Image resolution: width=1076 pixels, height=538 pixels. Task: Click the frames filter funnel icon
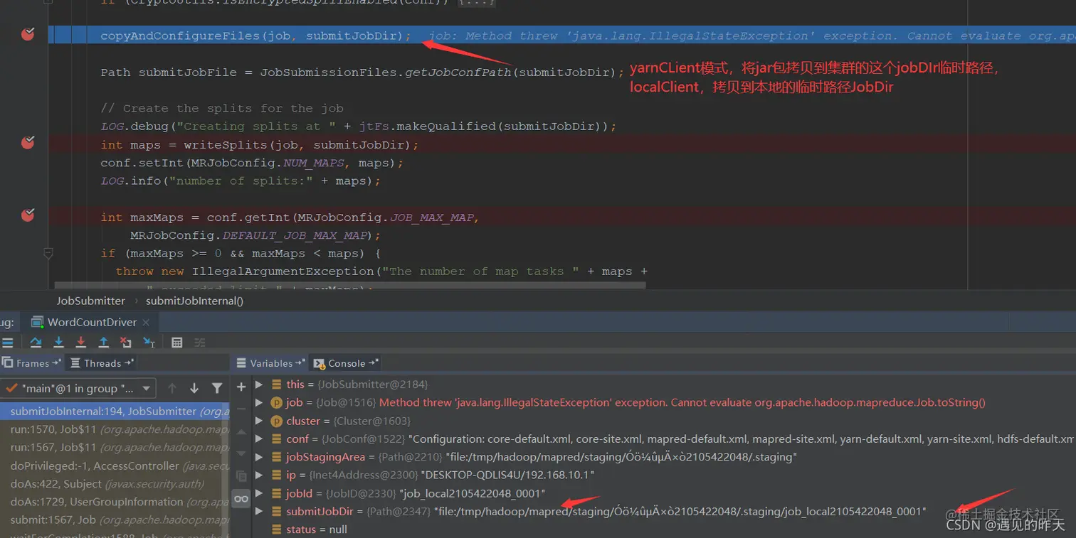[217, 388]
